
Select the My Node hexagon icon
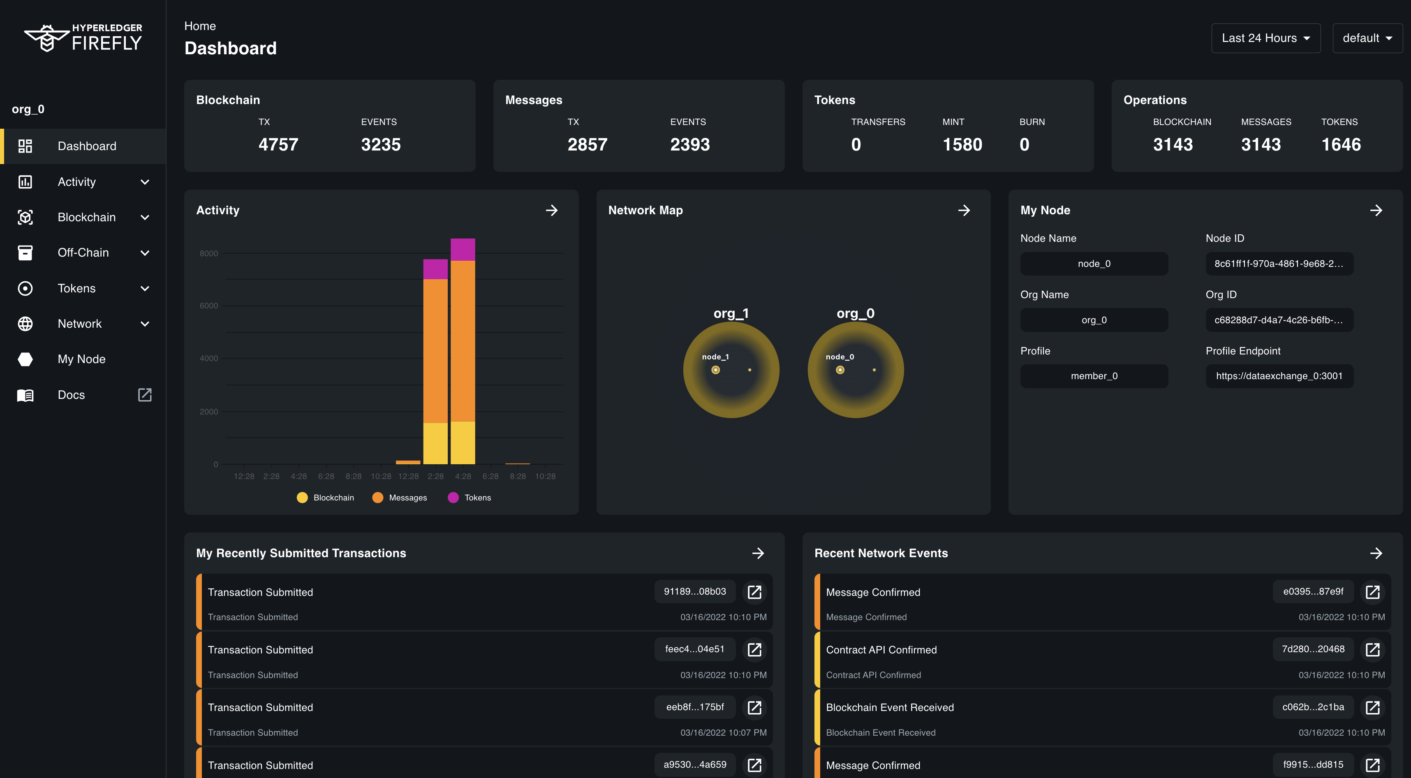pyautogui.click(x=25, y=359)
